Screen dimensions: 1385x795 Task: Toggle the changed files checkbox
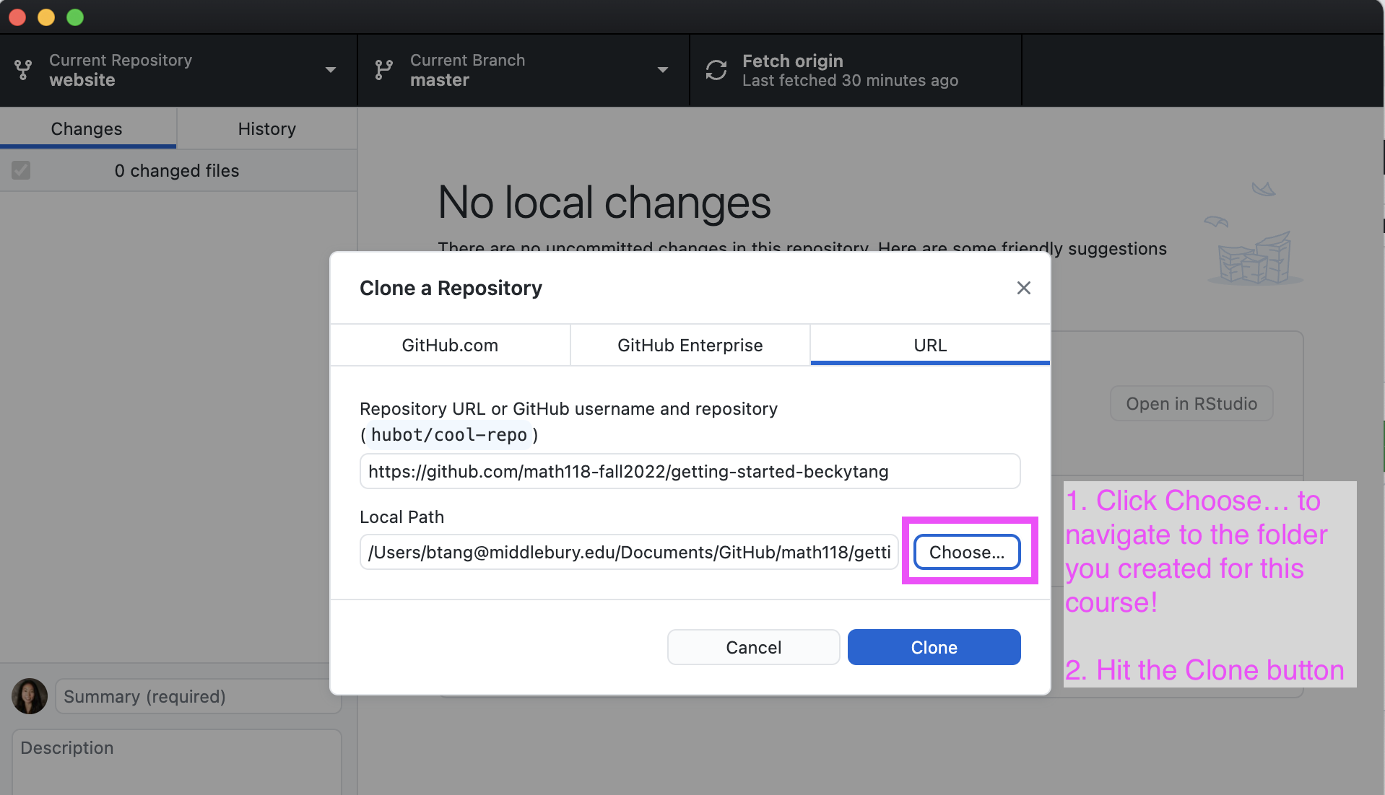tap(21, 170)
